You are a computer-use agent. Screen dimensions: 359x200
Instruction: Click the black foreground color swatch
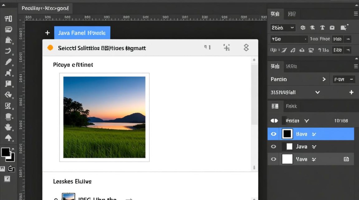(x=6, y=152)
